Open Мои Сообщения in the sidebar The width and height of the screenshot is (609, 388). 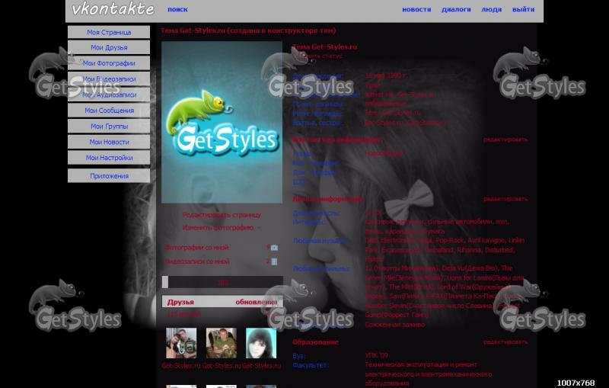[109, 111]
